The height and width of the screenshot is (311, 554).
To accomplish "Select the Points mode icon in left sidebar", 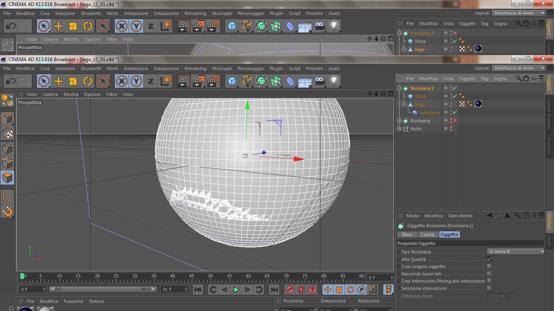I will (8, 148).
